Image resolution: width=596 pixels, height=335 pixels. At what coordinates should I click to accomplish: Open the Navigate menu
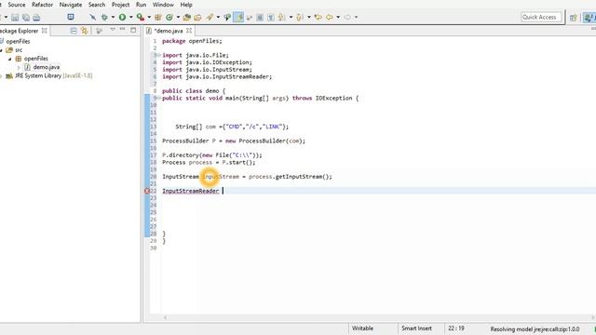pyautogui.click(x=71, y=5)
